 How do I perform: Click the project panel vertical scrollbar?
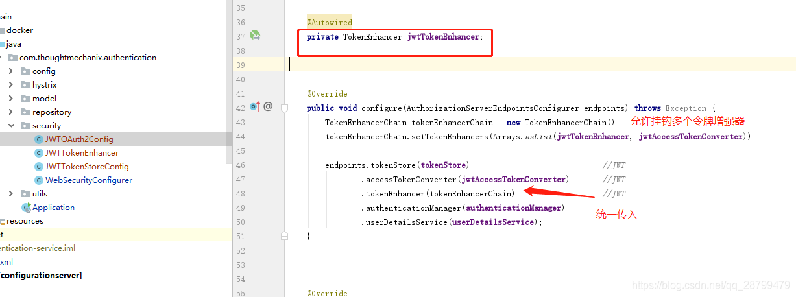point(228,81)
